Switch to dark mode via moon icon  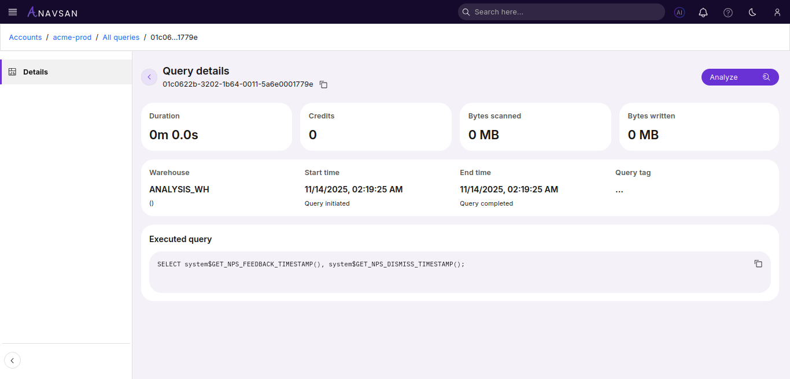(752, 12)
